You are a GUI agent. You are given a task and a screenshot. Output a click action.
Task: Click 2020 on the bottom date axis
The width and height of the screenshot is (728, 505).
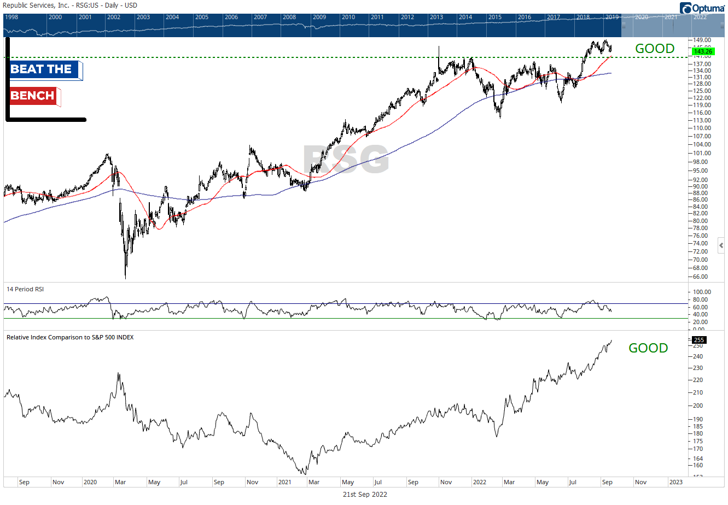tap(90, 482)
